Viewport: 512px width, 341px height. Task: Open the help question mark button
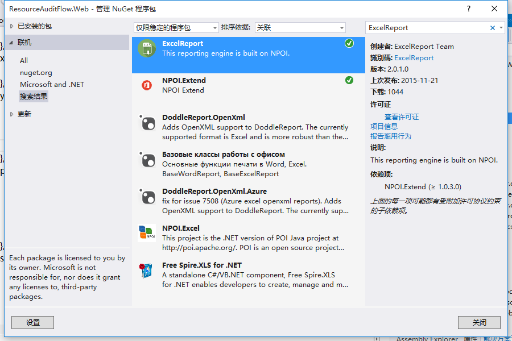[x=469, y=9]
